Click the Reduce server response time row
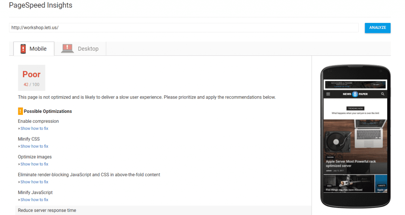Image resolution: width=405 pixels, height=215 pixels. [x=163, y=210]
